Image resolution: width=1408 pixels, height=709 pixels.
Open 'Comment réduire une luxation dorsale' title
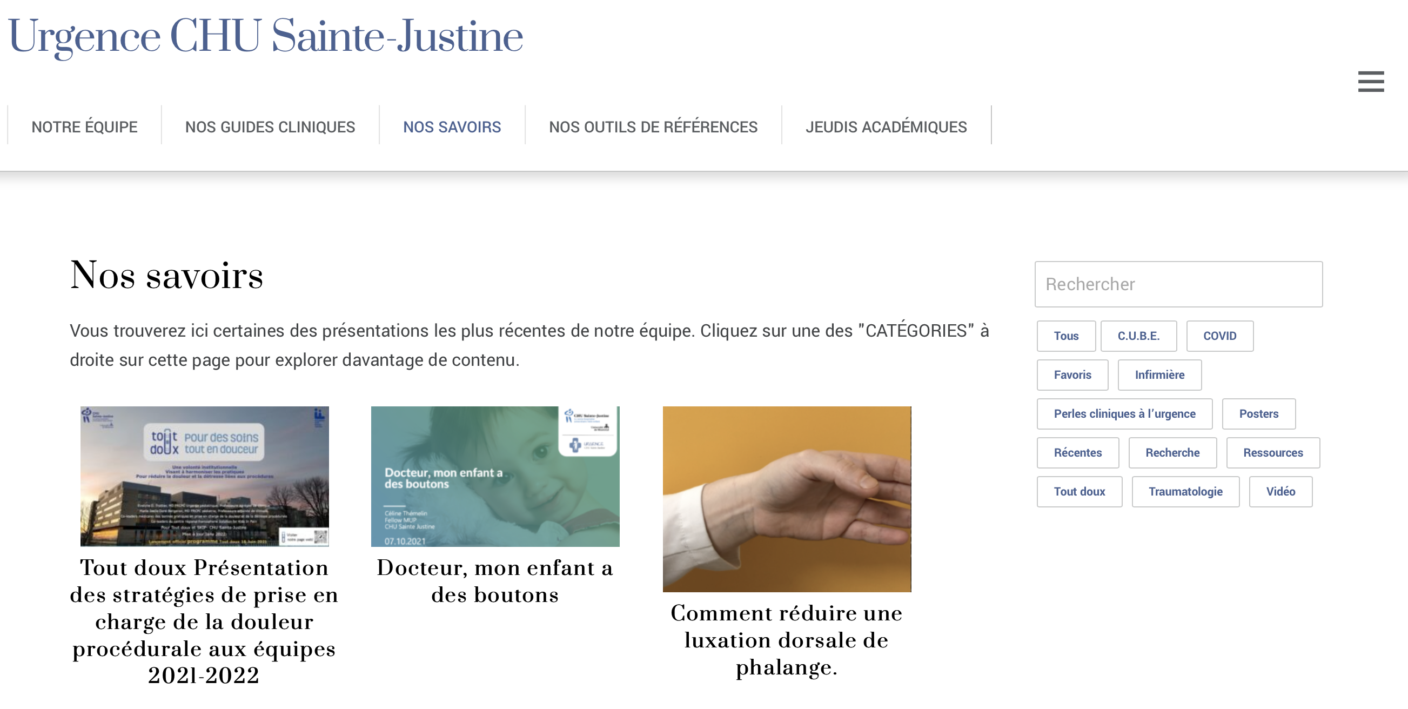tap(787, 640)
